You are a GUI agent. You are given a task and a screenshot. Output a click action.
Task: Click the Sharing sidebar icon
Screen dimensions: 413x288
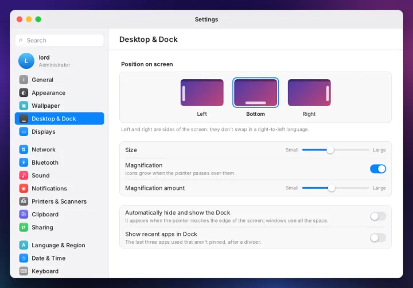point(24,227)
